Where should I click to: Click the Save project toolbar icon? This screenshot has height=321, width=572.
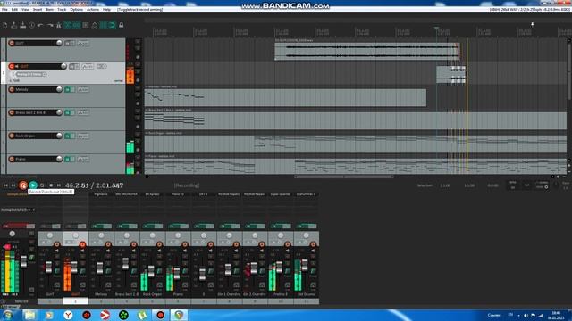pos(23,25)
